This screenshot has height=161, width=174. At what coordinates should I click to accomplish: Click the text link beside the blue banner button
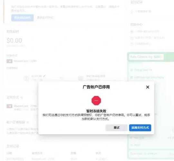tap(45, 18)
